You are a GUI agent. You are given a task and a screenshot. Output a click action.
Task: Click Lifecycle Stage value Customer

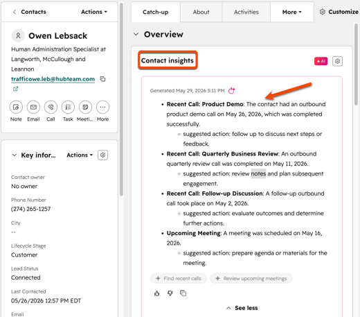24,255
